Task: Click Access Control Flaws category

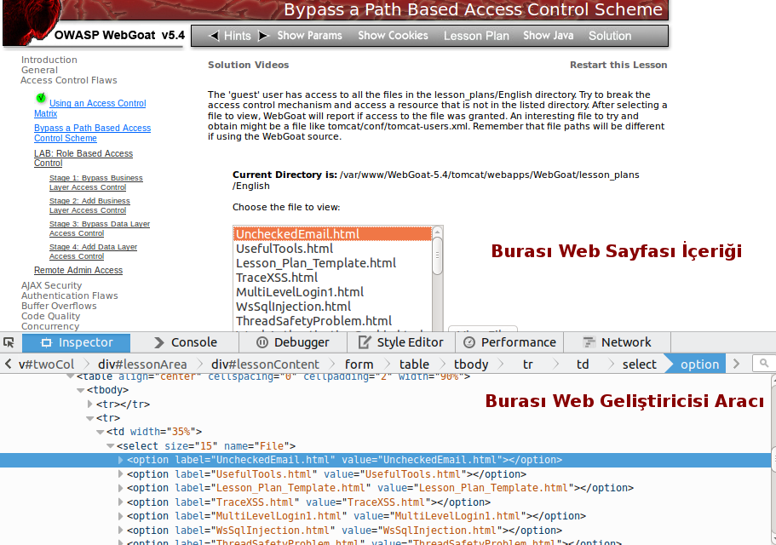Action: click(69, 80)
